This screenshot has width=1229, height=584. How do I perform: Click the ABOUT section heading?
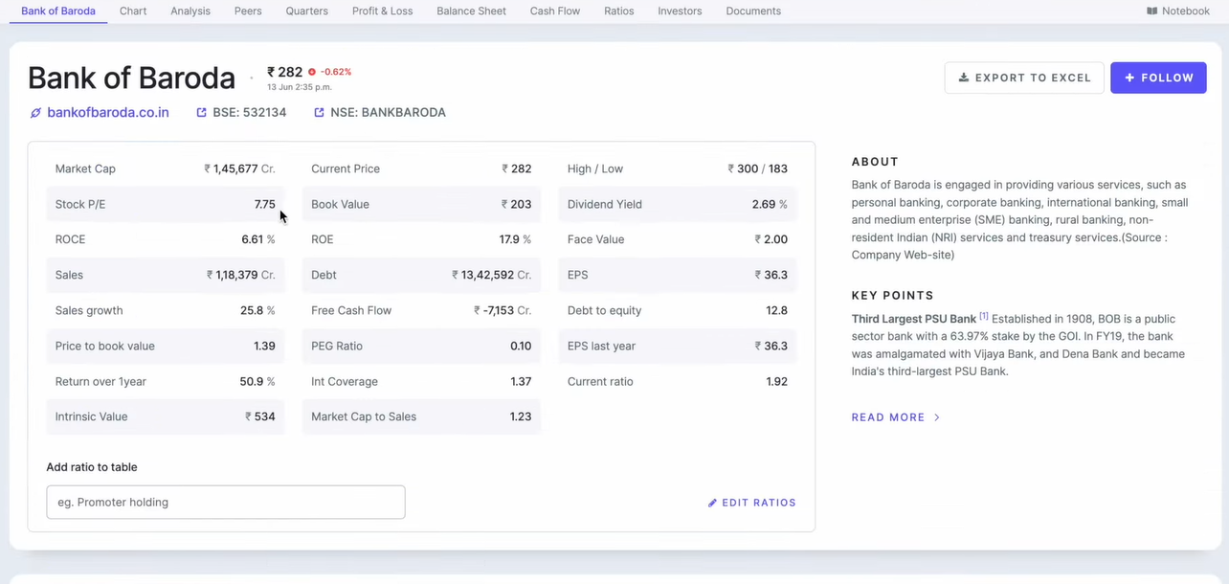[875, 162]
